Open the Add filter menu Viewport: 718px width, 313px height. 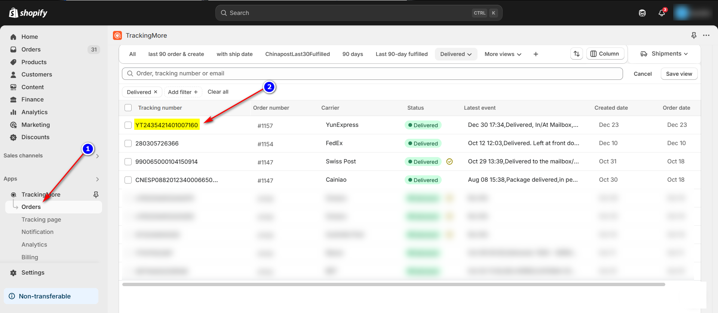point(183,92)
